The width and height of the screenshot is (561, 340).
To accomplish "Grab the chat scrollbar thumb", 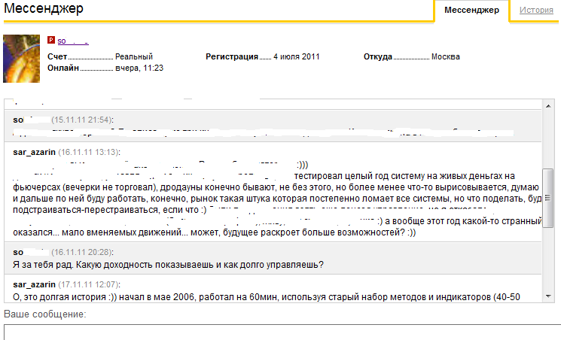I will 548,198.
